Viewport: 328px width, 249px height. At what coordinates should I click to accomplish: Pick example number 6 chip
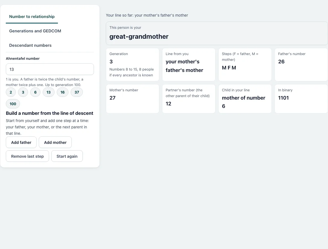35,92
